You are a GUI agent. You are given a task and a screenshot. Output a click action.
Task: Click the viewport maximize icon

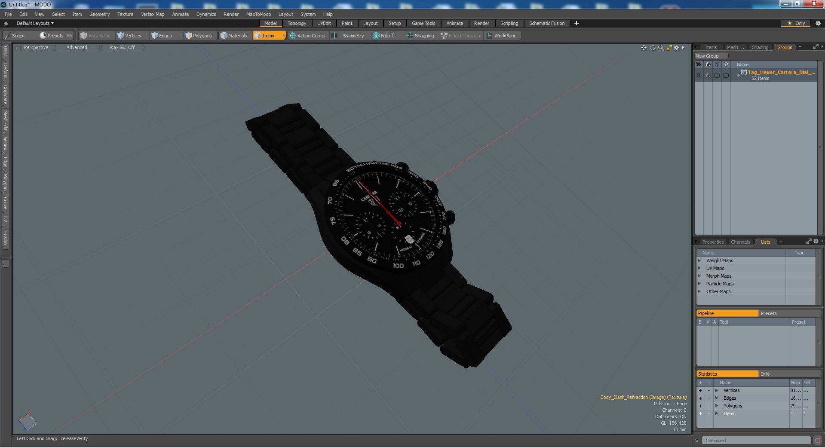(669, 48)
